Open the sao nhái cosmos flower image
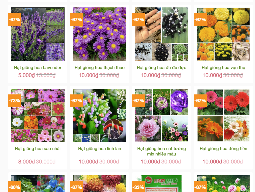The image size is (255, 192). (x=38, y=115)
